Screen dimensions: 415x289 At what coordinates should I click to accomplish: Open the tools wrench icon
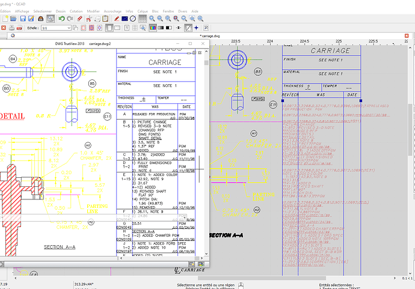tap(206, 28)
